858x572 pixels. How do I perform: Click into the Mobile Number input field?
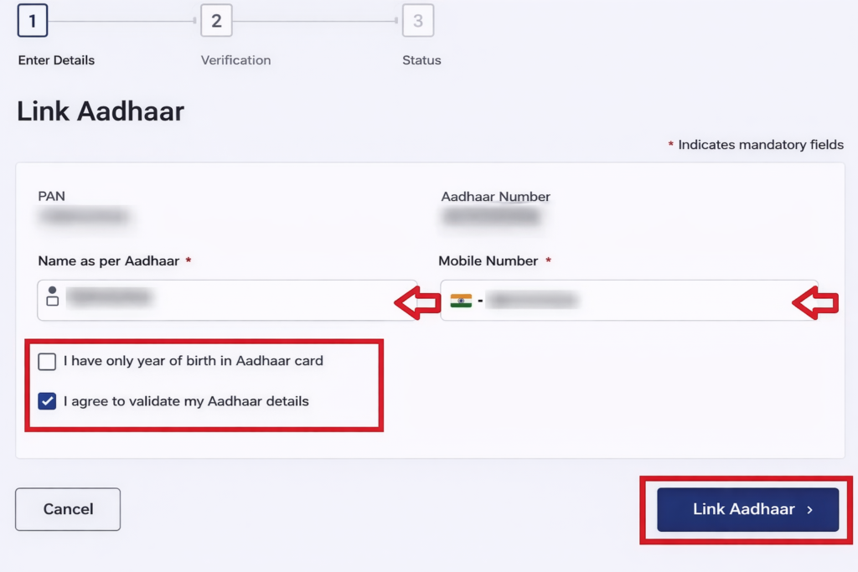coord(637,300)
